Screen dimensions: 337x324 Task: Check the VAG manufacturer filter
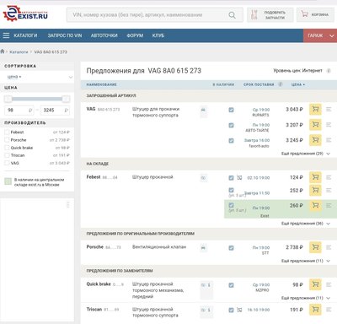click(7, 163)
